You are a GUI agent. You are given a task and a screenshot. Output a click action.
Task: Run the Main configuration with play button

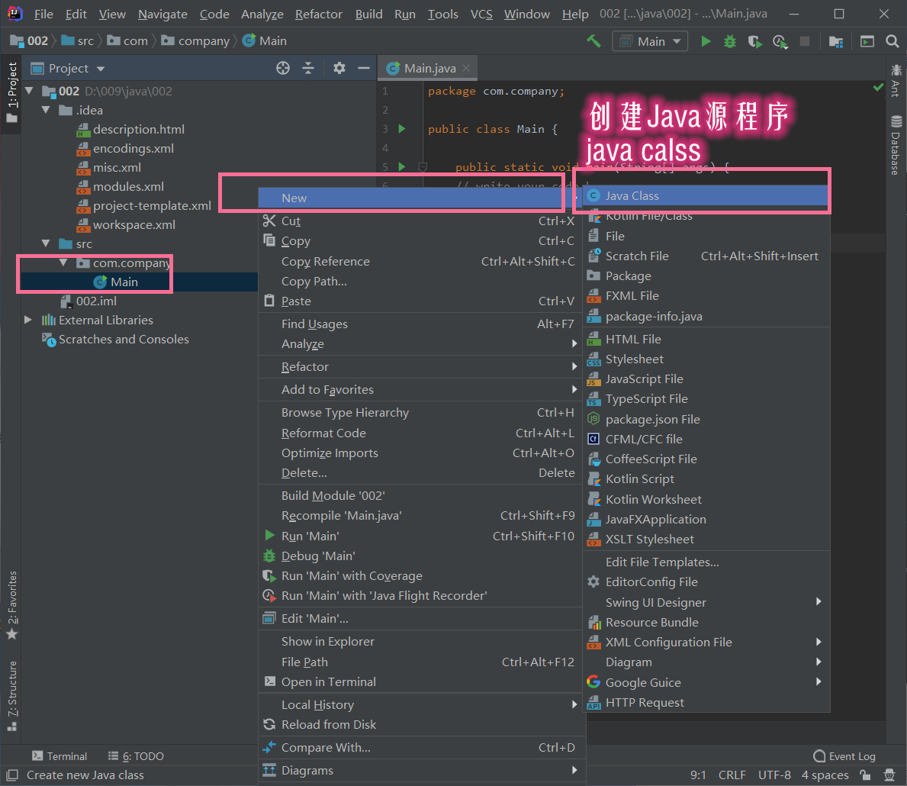point(706,41)
